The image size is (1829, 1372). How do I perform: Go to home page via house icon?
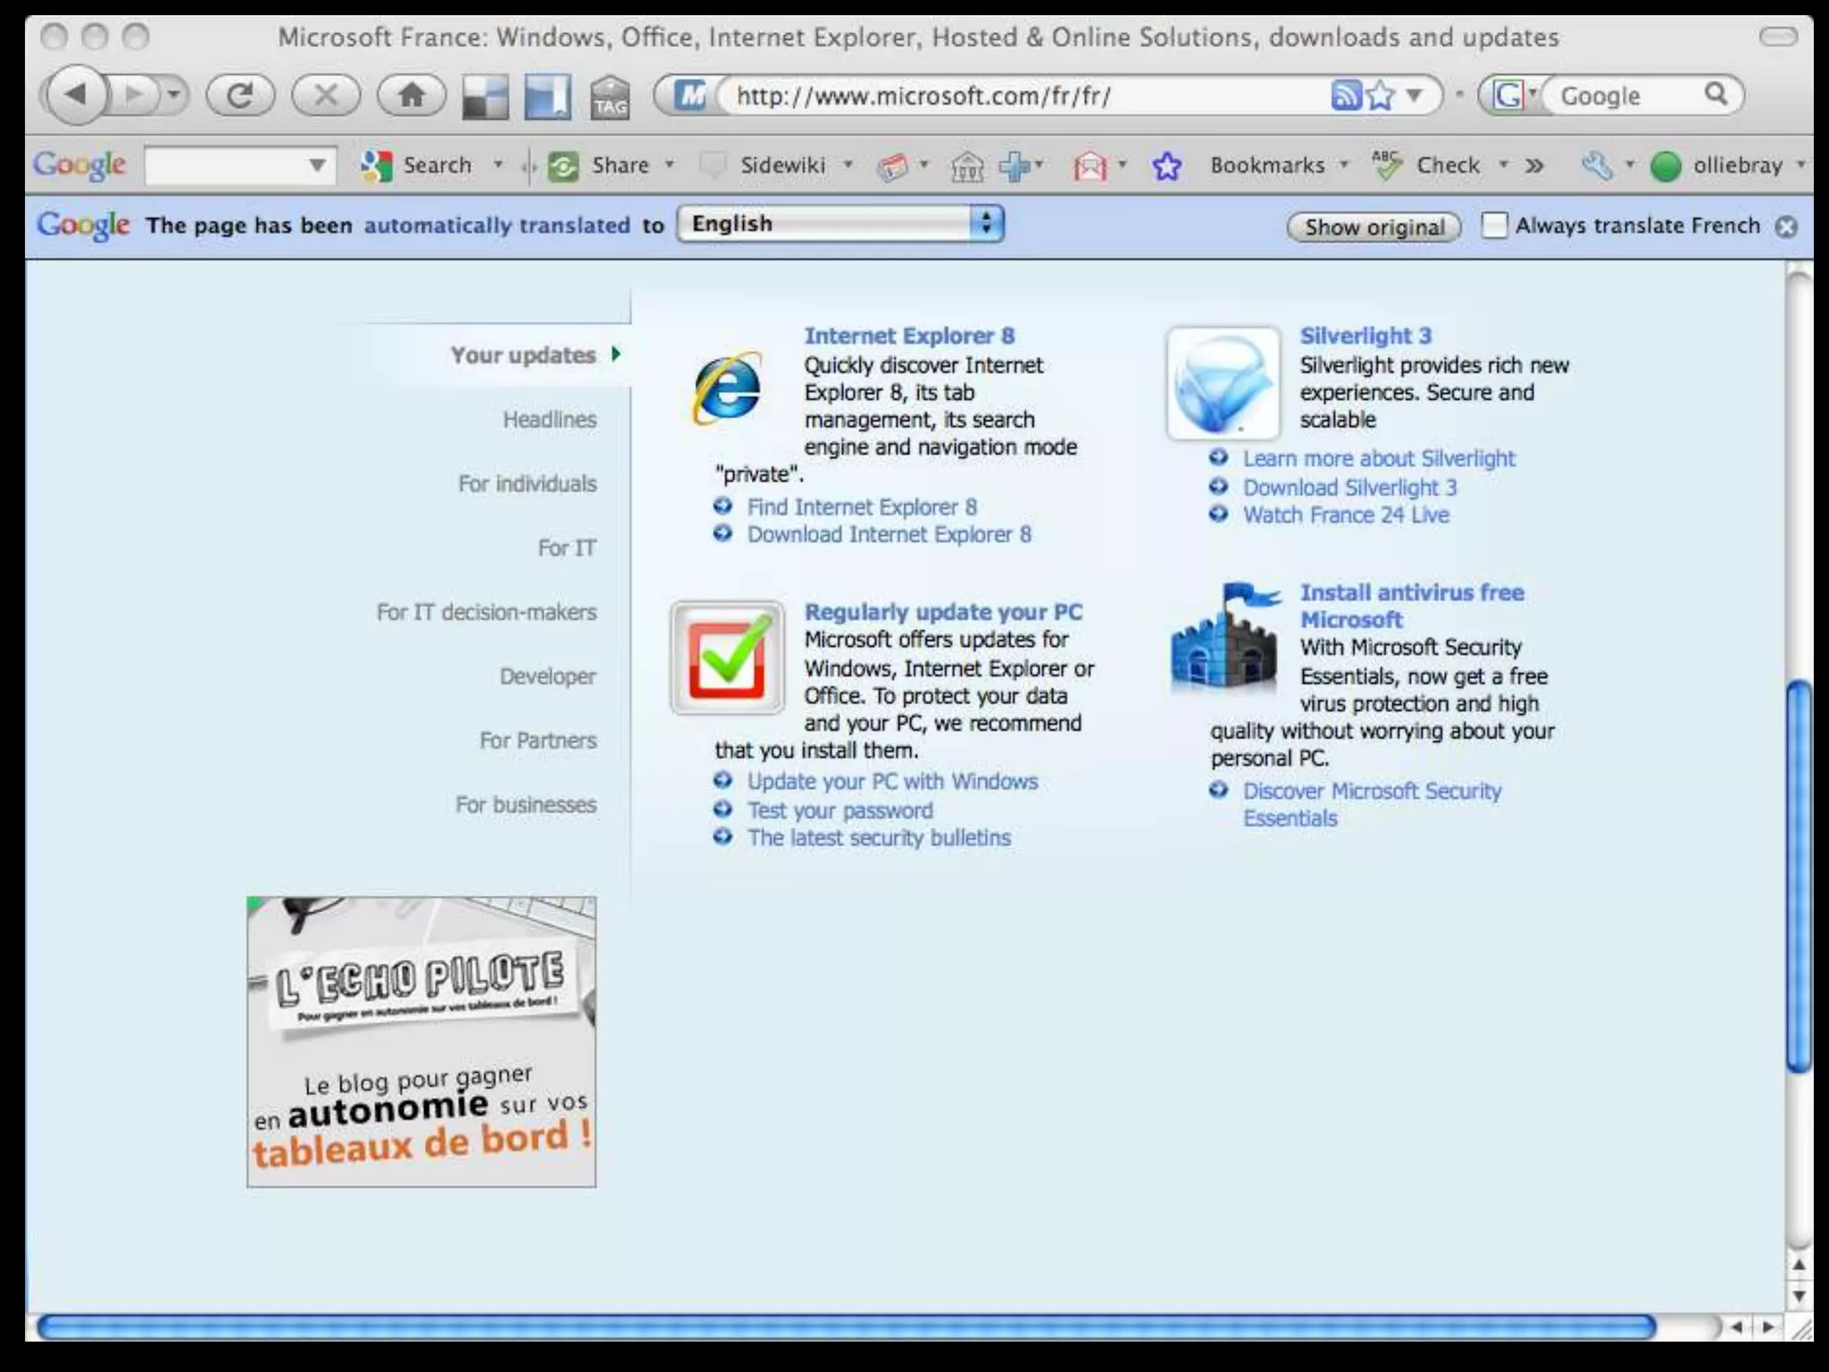click(411, 95)
